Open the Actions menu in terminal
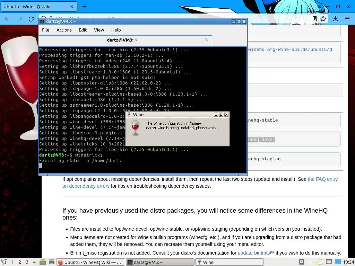This screenshot has height=266, width=355. point(64,30)
